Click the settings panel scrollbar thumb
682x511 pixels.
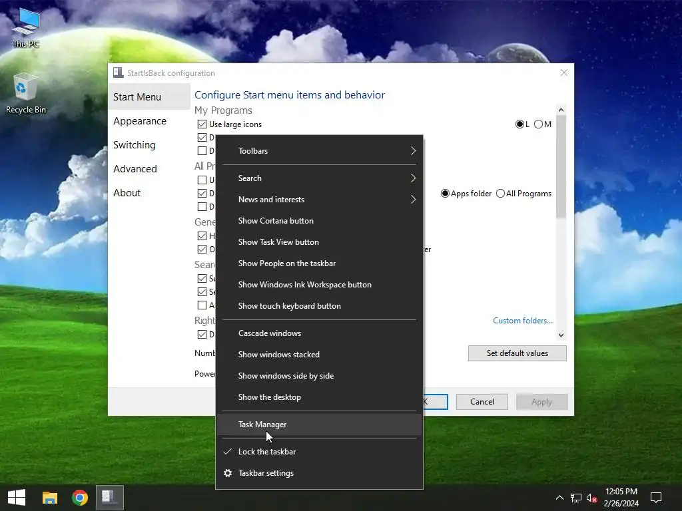[x=561, y=166]
